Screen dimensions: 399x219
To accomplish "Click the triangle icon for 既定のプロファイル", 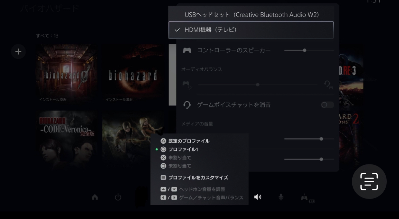I will (x=163, y=141).
